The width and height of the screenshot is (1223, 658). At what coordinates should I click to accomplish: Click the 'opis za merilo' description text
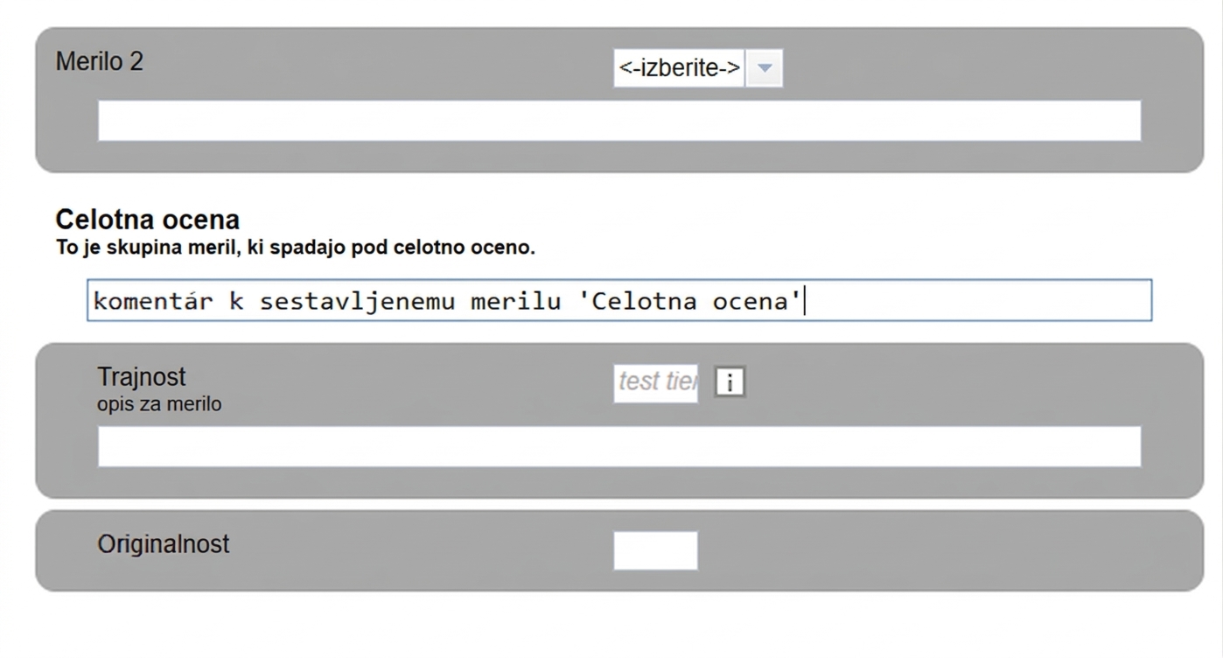pyautogui.click(x=159, y=404)
